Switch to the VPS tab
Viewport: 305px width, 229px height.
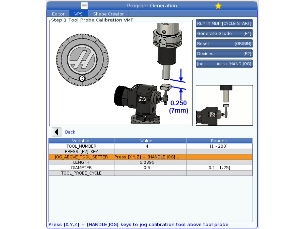tap(79, 14)
